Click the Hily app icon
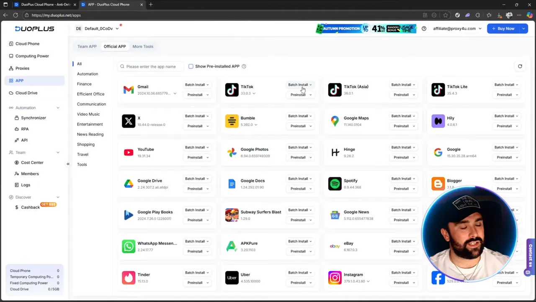536x302 pixels. point(438,121)
